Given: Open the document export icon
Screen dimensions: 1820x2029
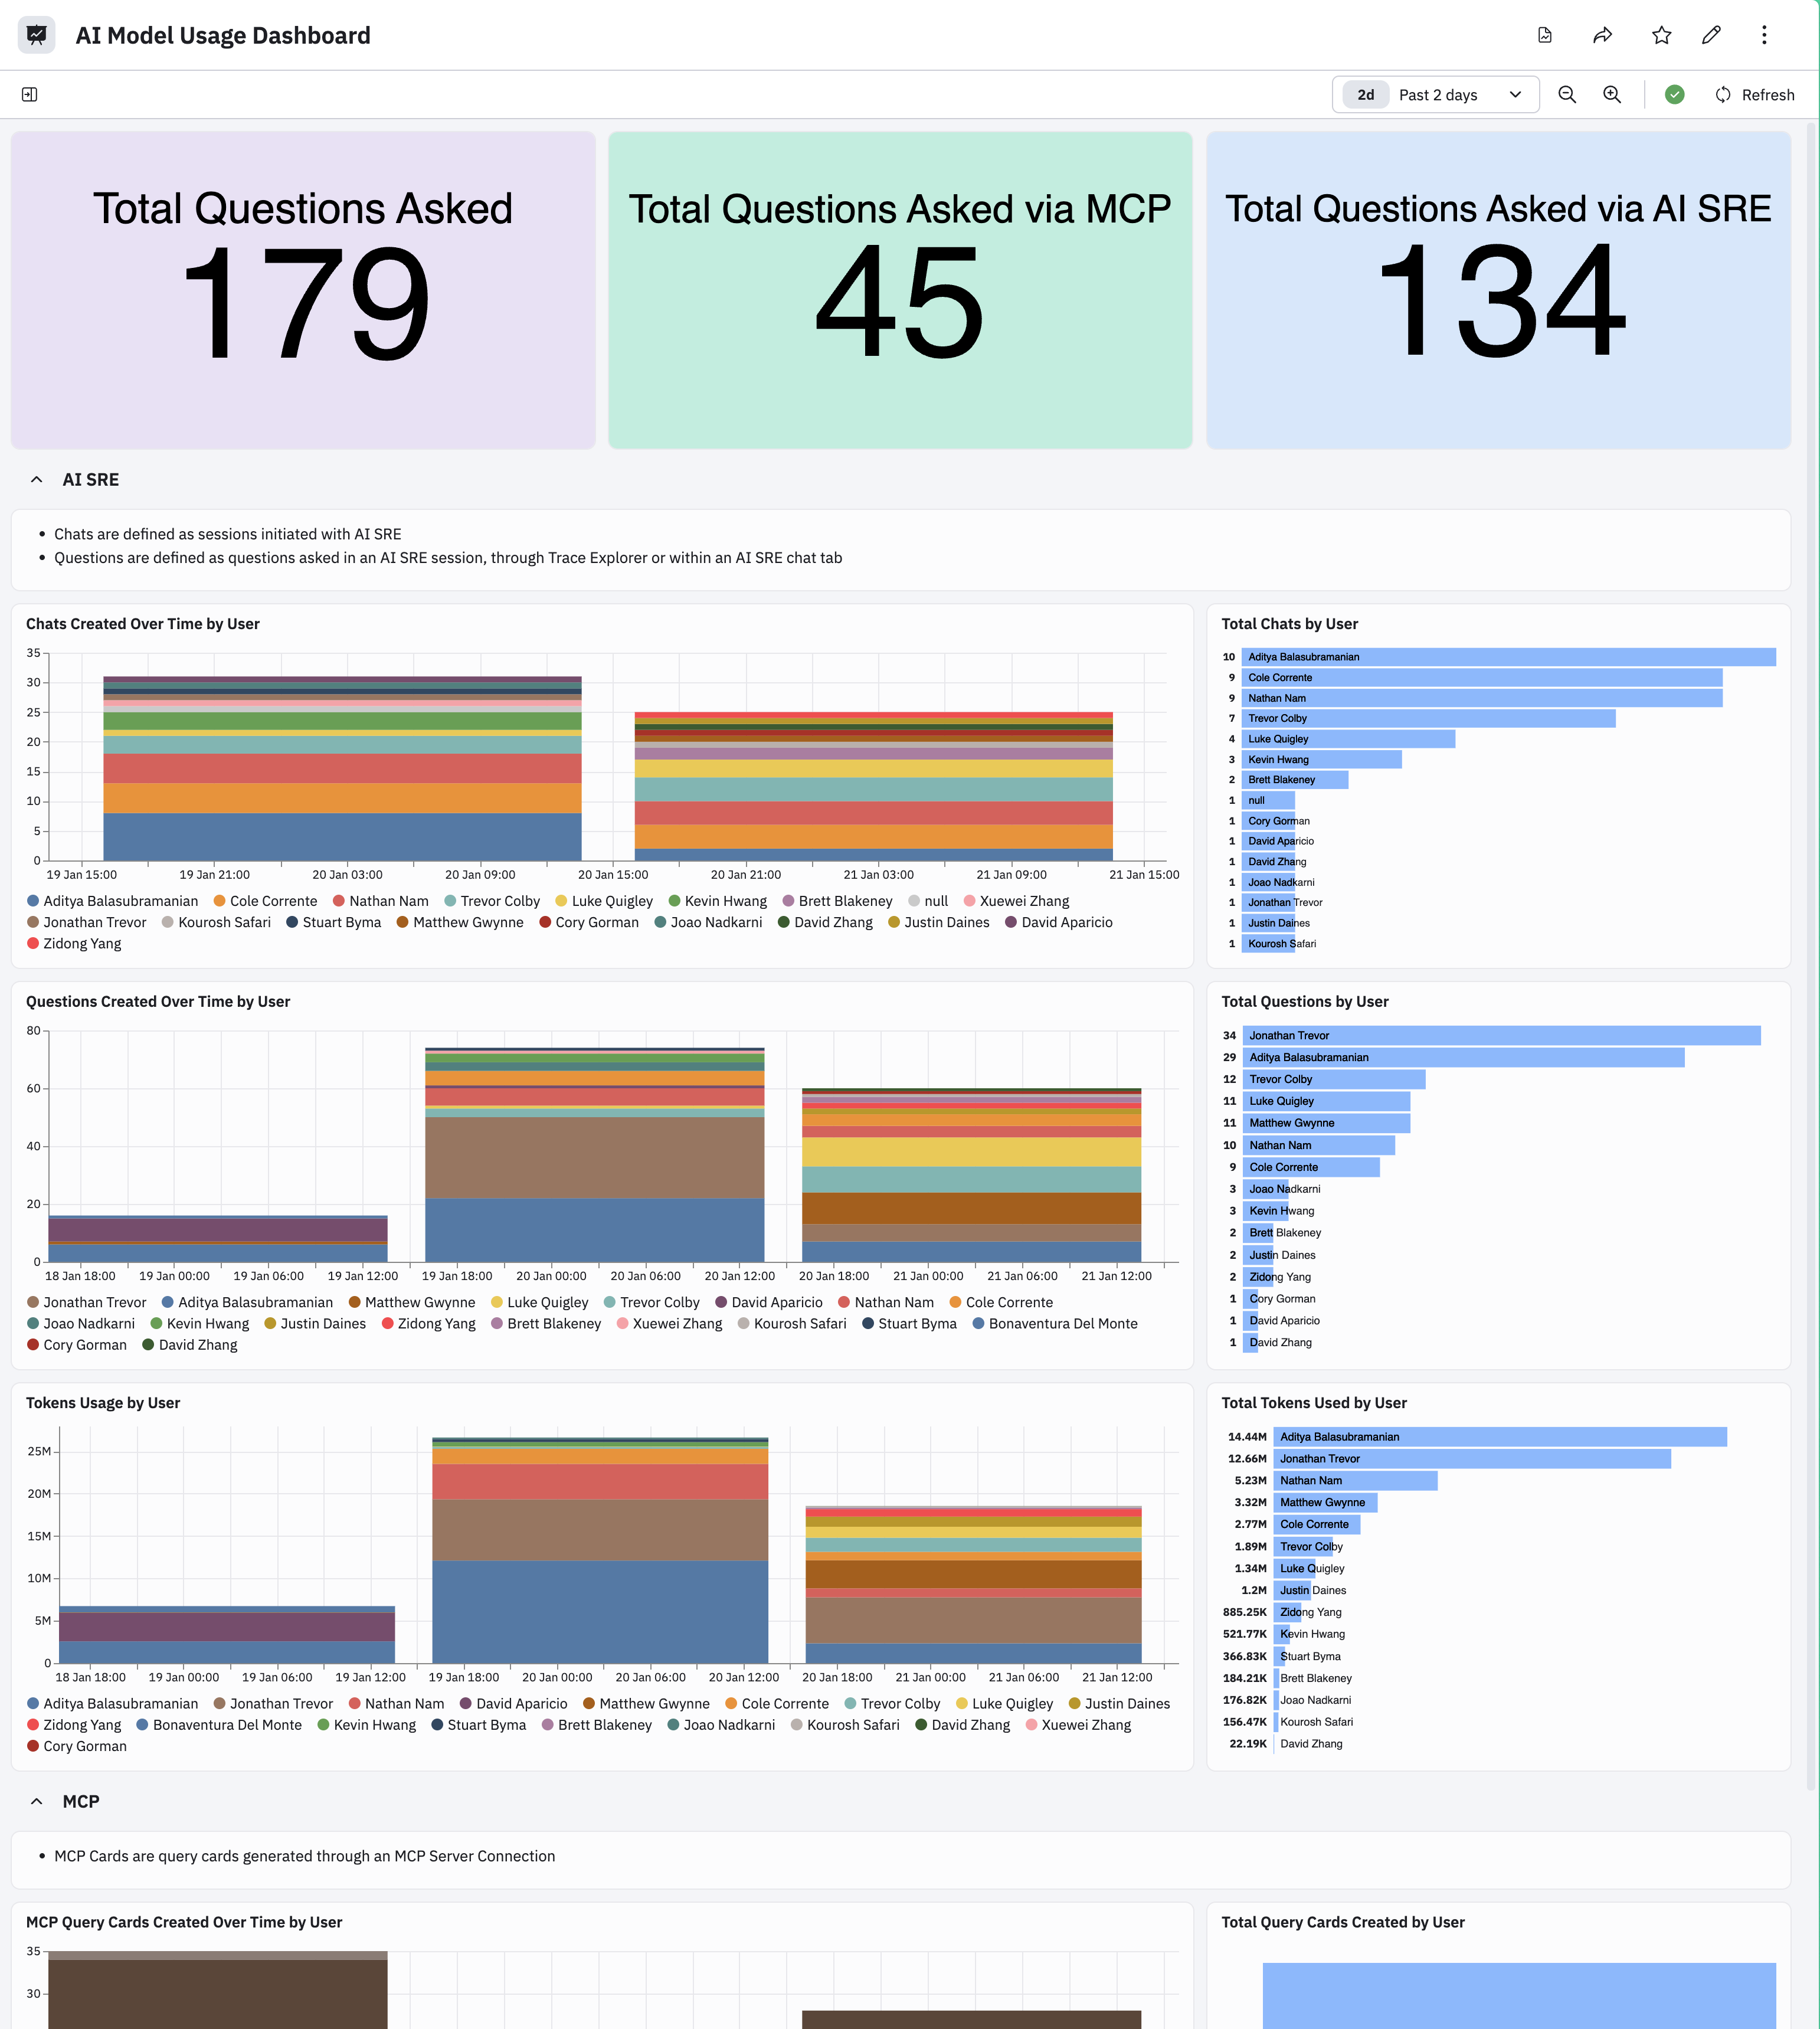Looking at the screenshot, I should [1544, 35].
